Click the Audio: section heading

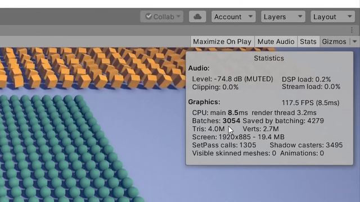tap(199, 68)
